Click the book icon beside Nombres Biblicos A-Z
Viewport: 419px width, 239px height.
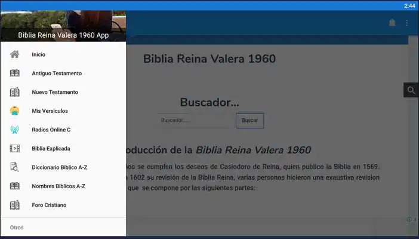(15, 186)
